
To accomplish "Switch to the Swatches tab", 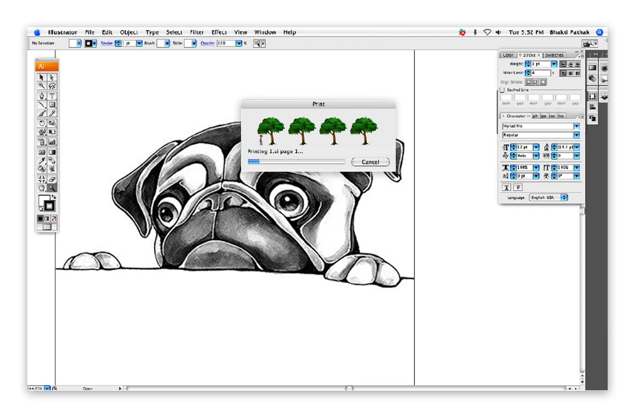I will tap(554, 55).
